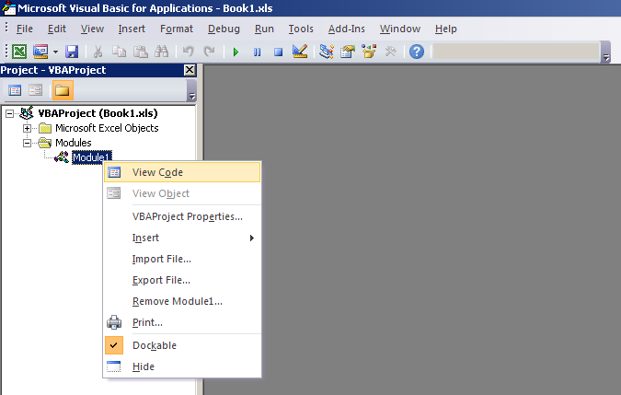Choose View Code from context menu
The image size is (621, 395).
click(x=182, y=172)
